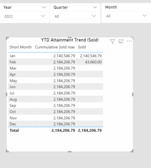Click the left-middle resize handle of visual
Screen dimensions: 151x168
point(7,94)
